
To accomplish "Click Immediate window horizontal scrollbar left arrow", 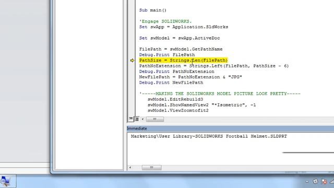I will coord(130,168).
